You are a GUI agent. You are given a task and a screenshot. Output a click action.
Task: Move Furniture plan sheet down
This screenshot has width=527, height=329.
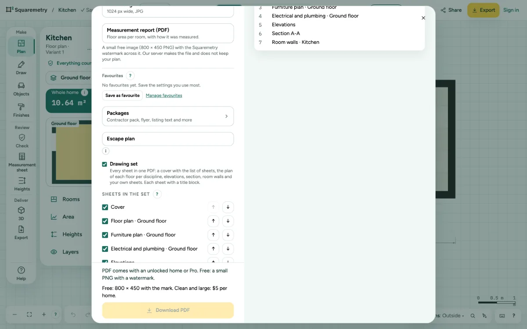point(228,235)
